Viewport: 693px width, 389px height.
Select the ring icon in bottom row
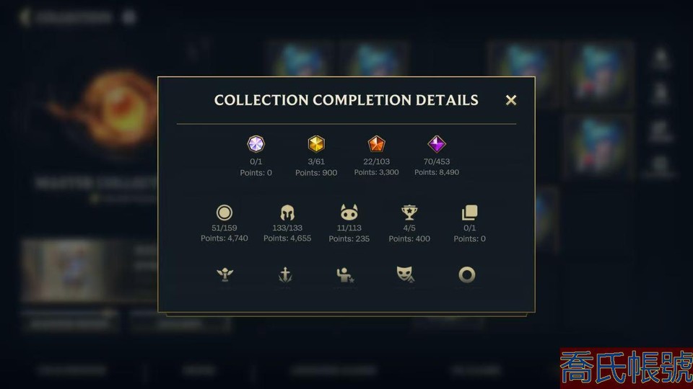[x=467, y=274]
